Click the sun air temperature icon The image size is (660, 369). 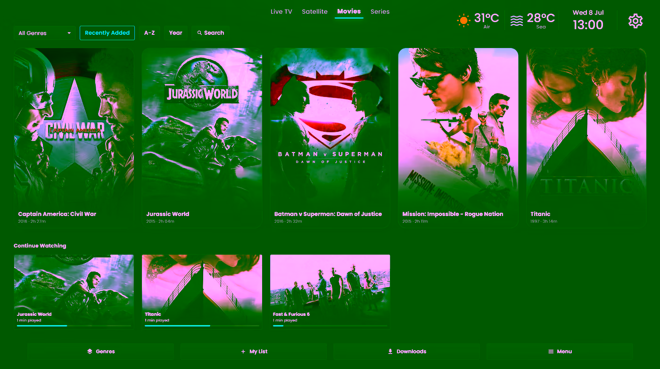click(463, 20)
